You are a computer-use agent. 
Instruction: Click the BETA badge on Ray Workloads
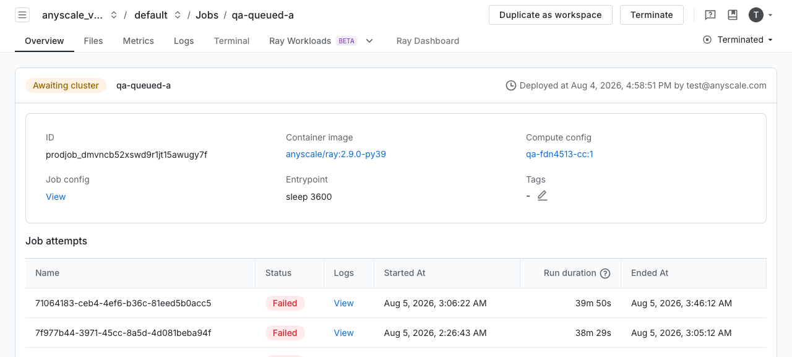point(346,41)
